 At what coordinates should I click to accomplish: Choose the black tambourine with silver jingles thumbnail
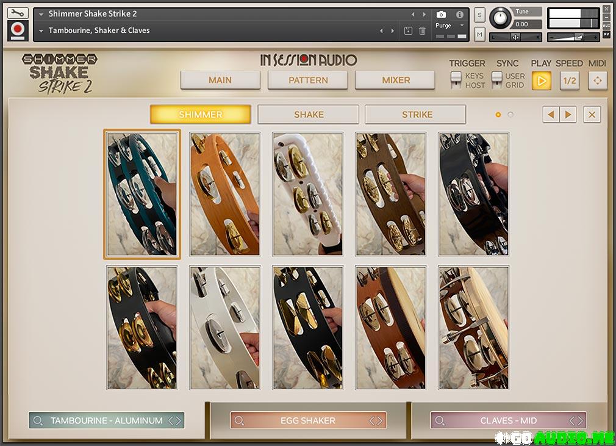click(x=473, y=194)
